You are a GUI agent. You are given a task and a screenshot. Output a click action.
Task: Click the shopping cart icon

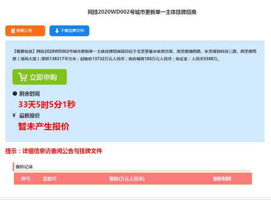[23, 77]
